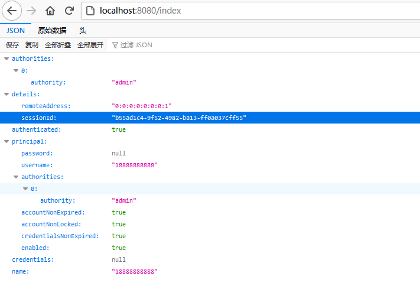Viewport: 420px width, 302px height.
Task: Click the browser back arrow button
Action: point(12,11)
